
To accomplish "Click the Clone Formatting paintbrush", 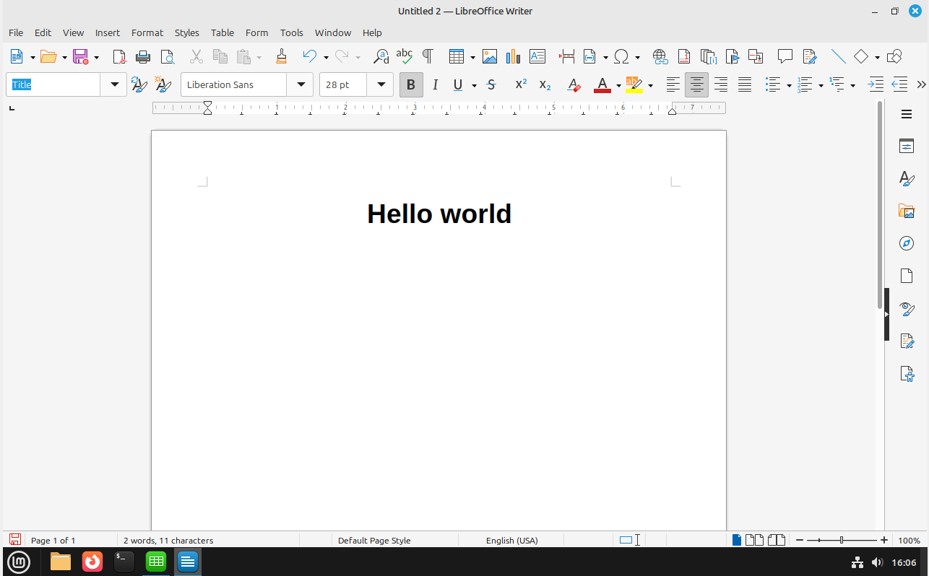I will 282,56.
